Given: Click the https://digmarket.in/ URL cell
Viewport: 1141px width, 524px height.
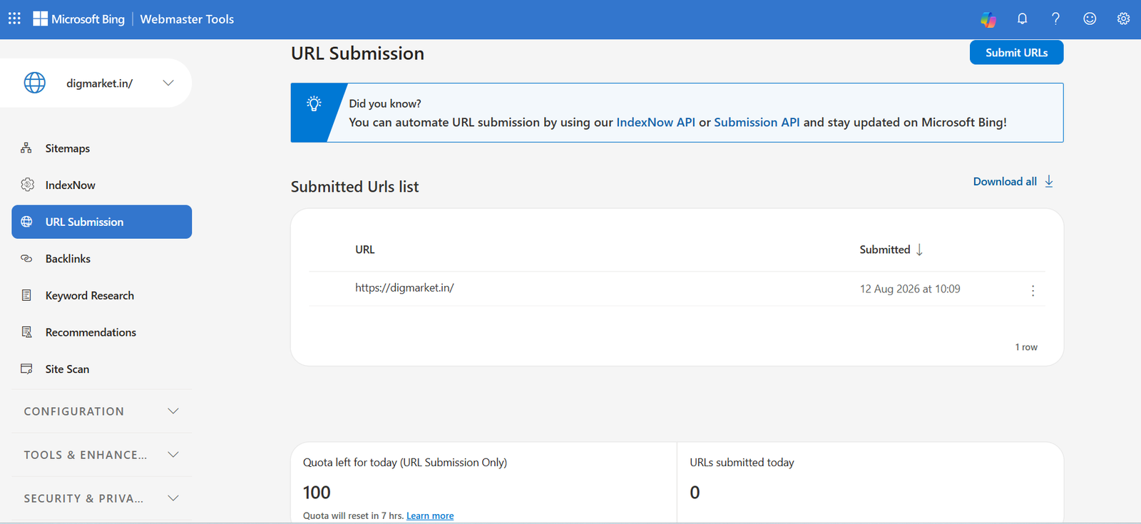Looking at the screenshot, I should click(x=404, y=288).
